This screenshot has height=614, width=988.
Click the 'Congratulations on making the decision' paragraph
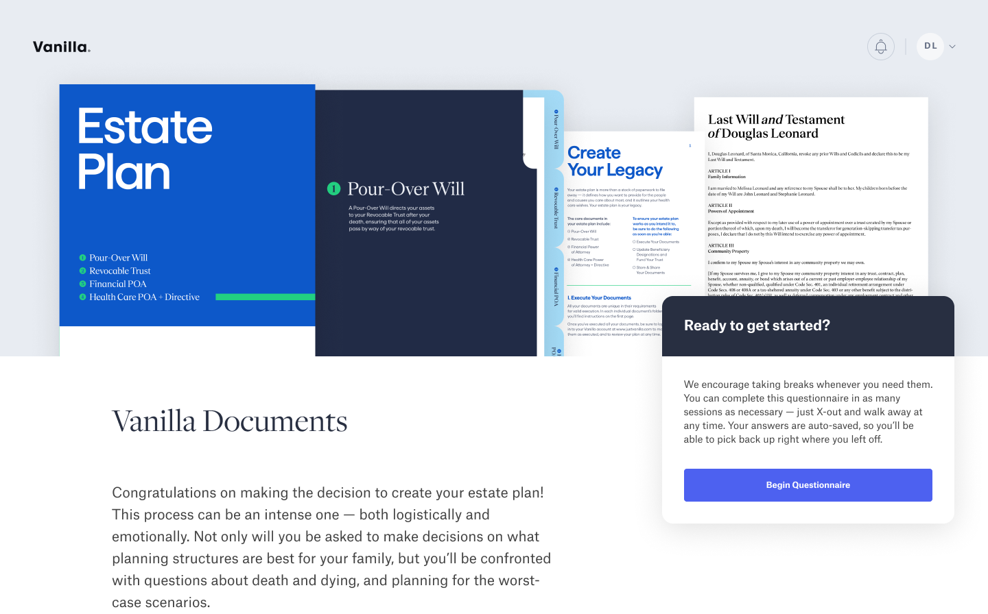(331, 547)
